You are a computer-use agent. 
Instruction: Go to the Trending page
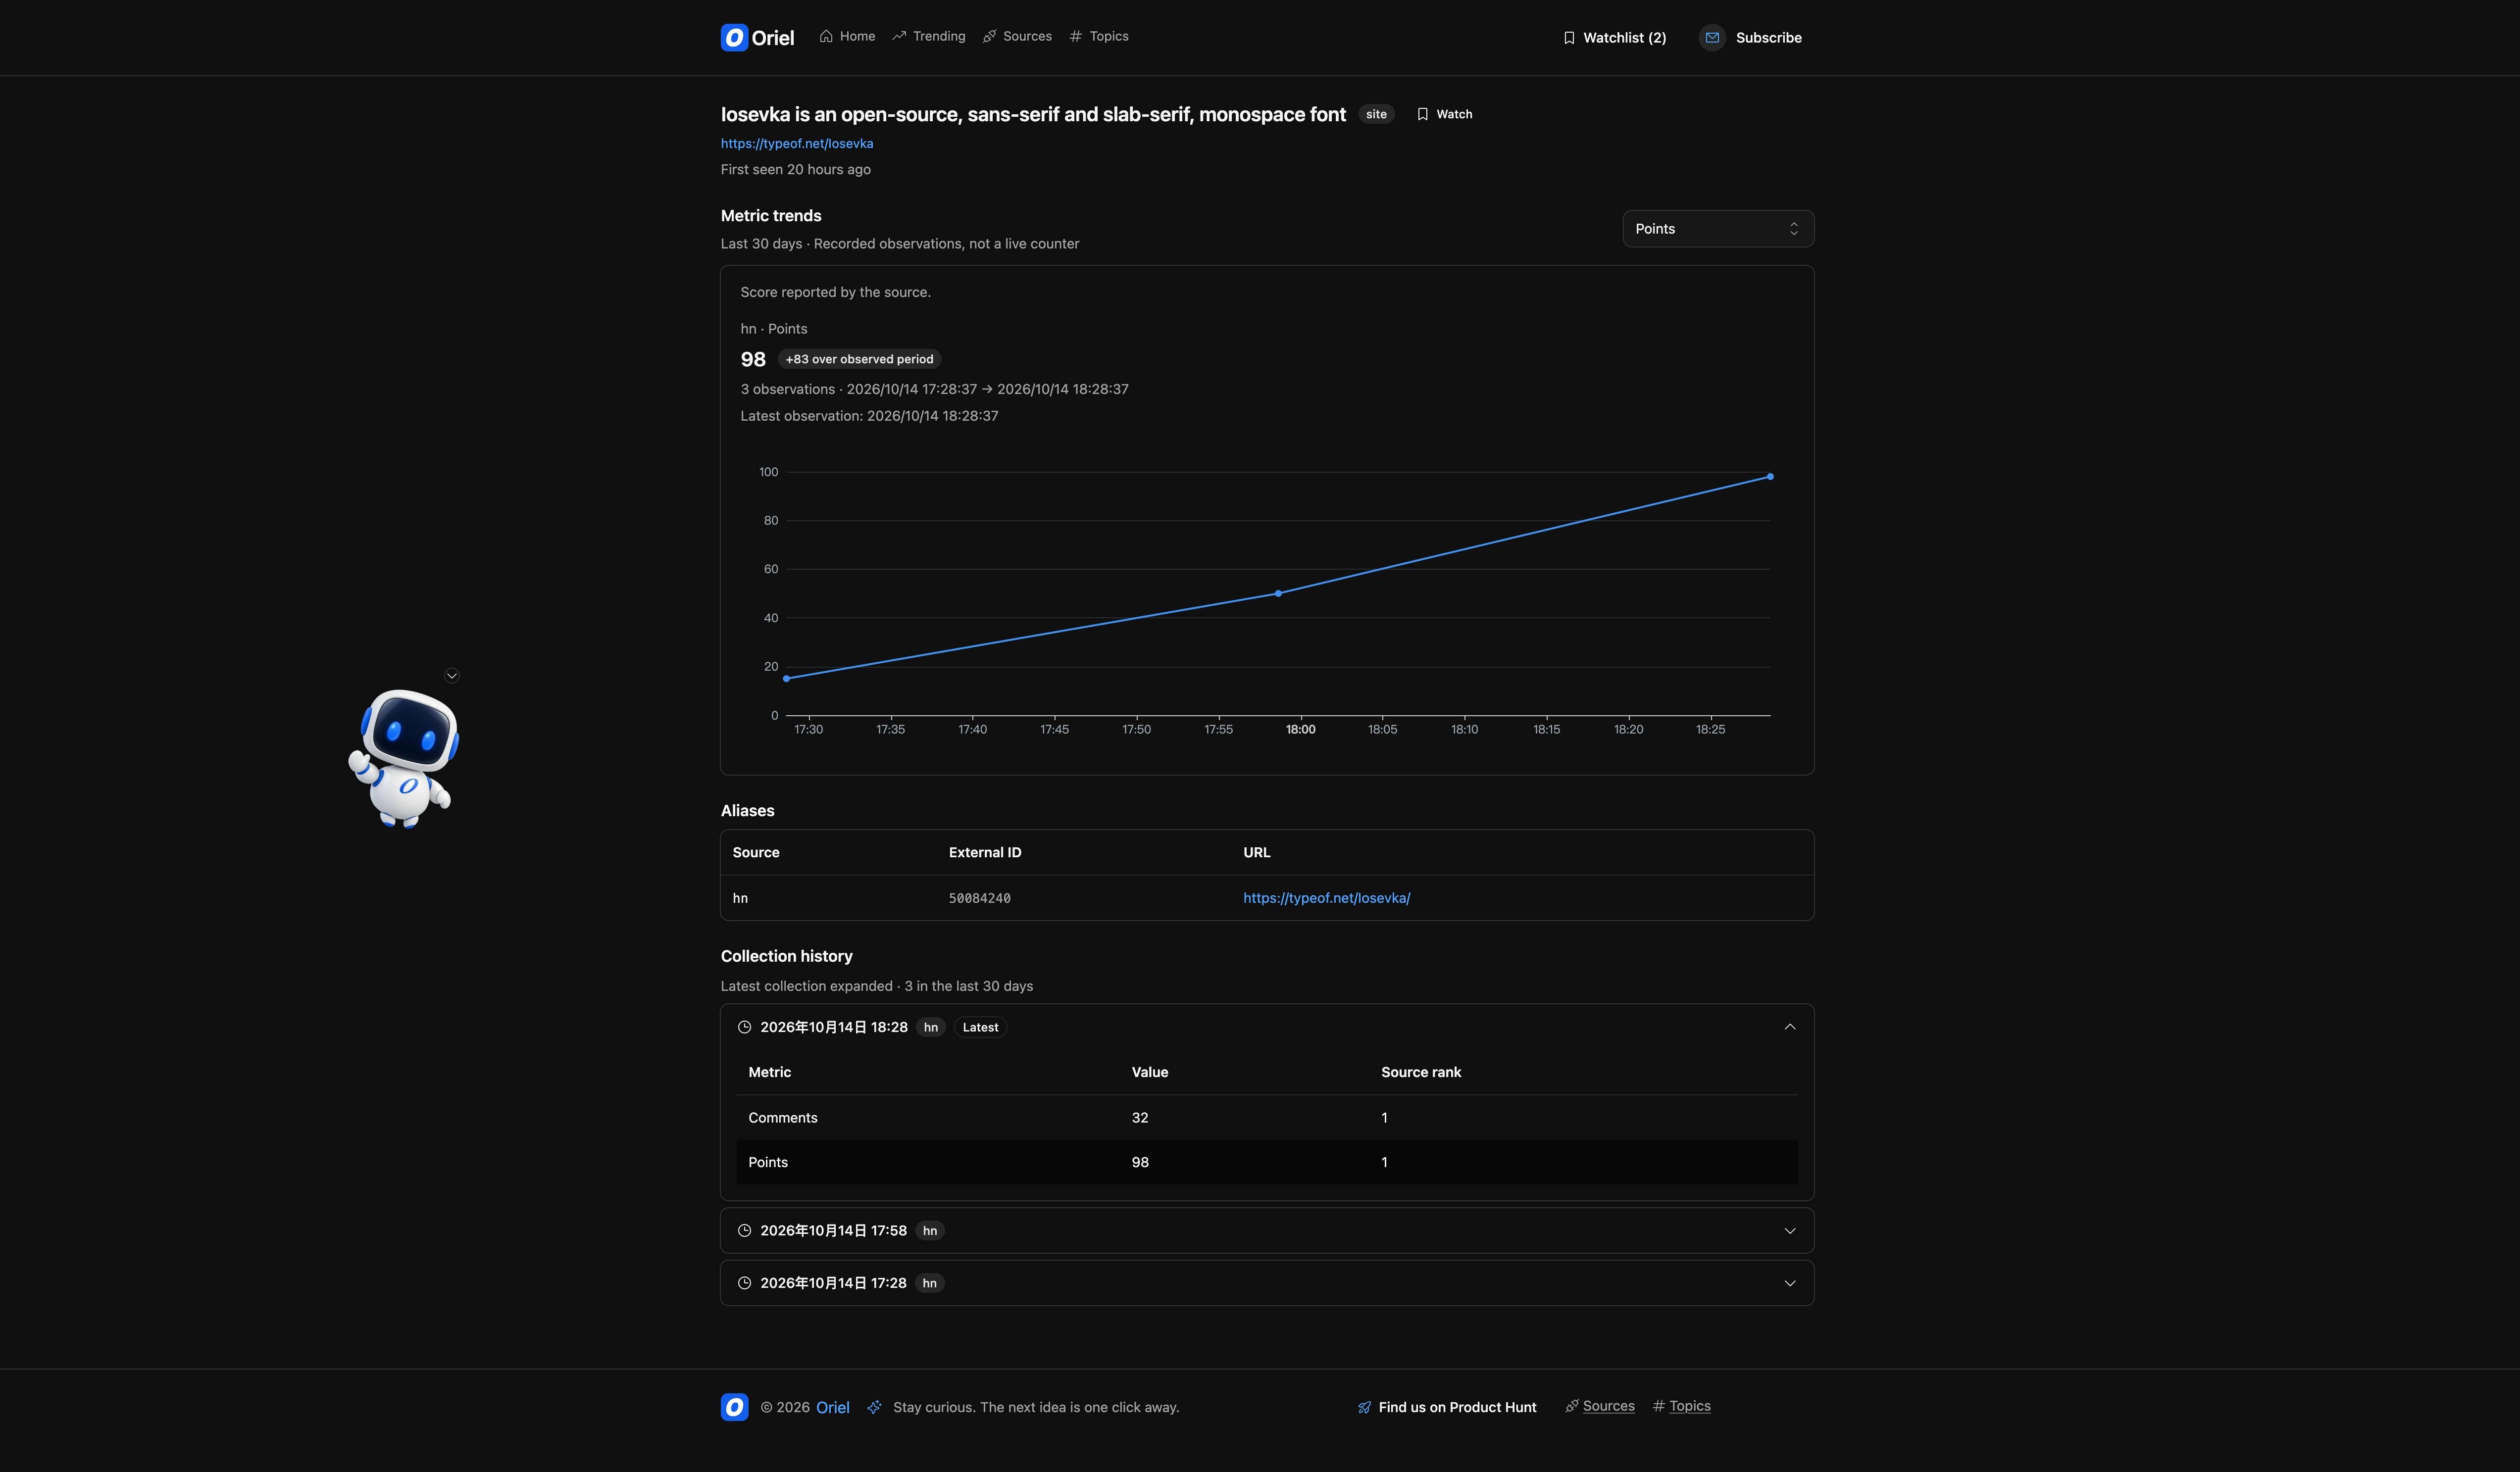coord(929,36)
